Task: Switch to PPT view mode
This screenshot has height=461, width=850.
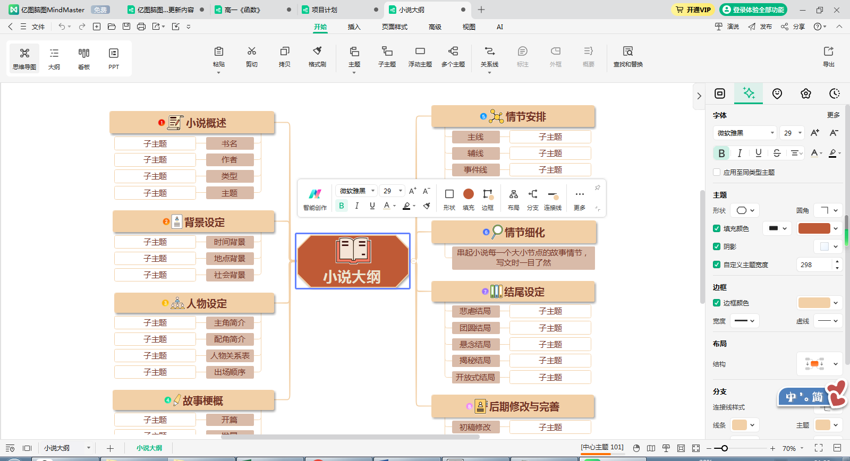Action: (114, 58)
